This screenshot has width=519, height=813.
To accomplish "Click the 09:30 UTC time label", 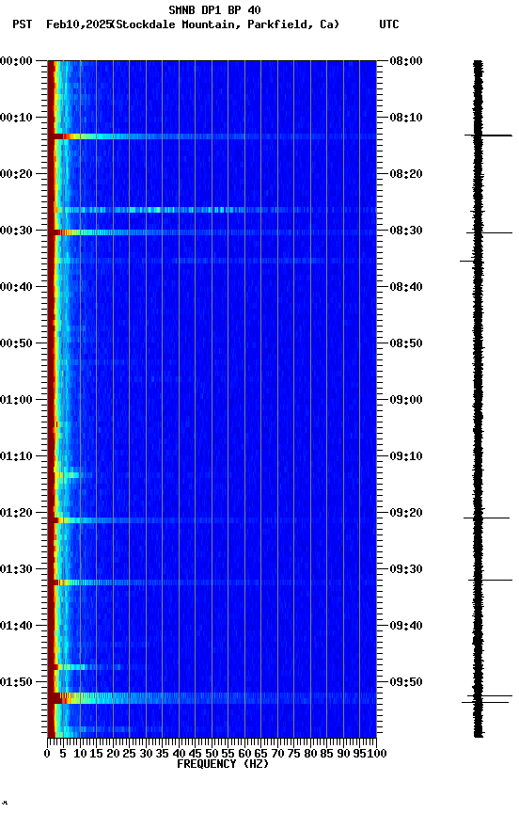I will coord(406,569).
